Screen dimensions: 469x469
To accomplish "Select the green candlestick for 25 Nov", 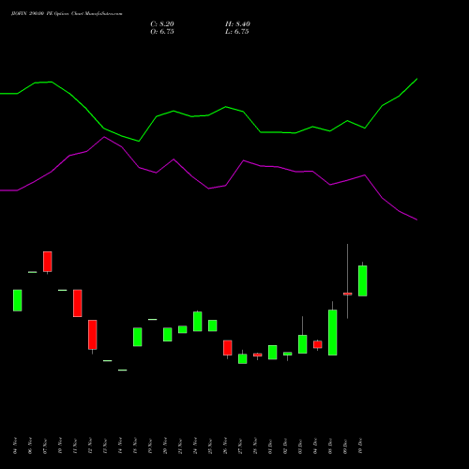I will point(213,325).
